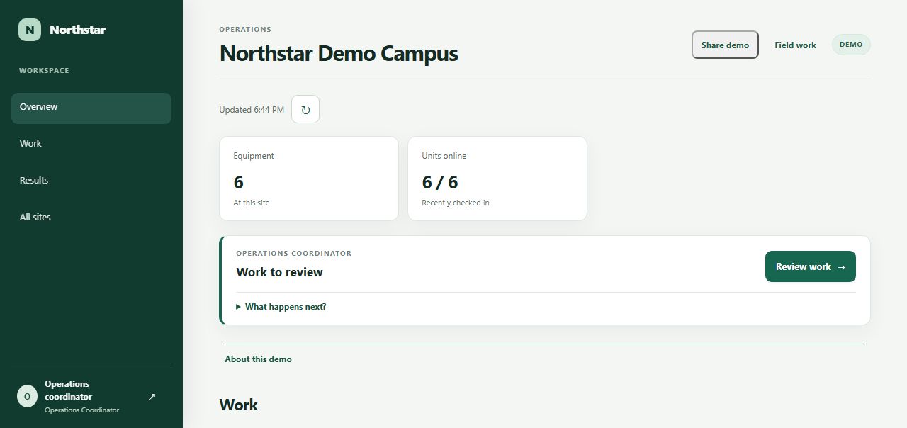Open the Field work link
The height and width of the screenshot is (428, 907).
pyautogui.click(x=795, y=45)
